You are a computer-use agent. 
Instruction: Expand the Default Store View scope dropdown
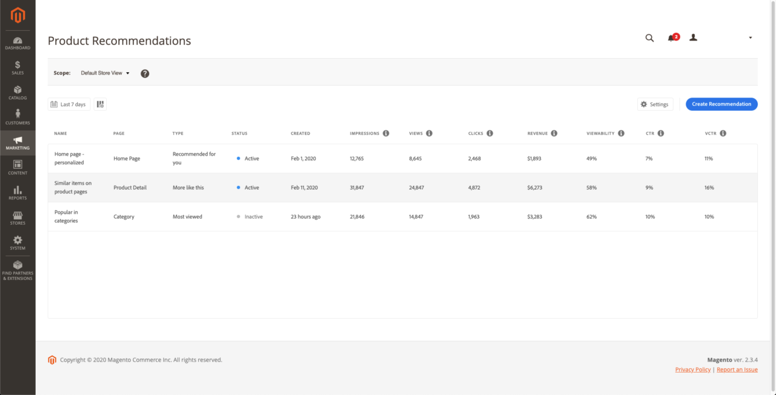click(105, 73)
